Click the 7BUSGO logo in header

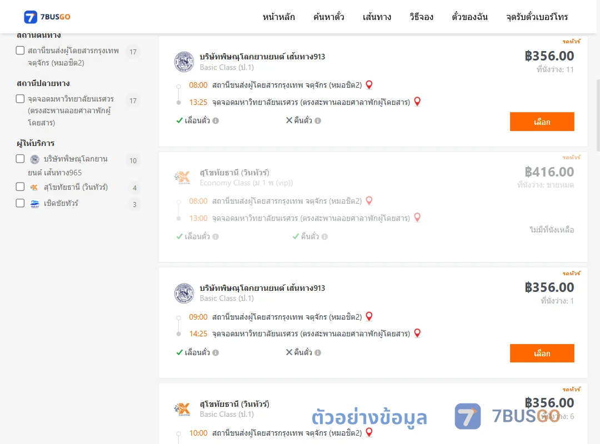pos(47,17)
